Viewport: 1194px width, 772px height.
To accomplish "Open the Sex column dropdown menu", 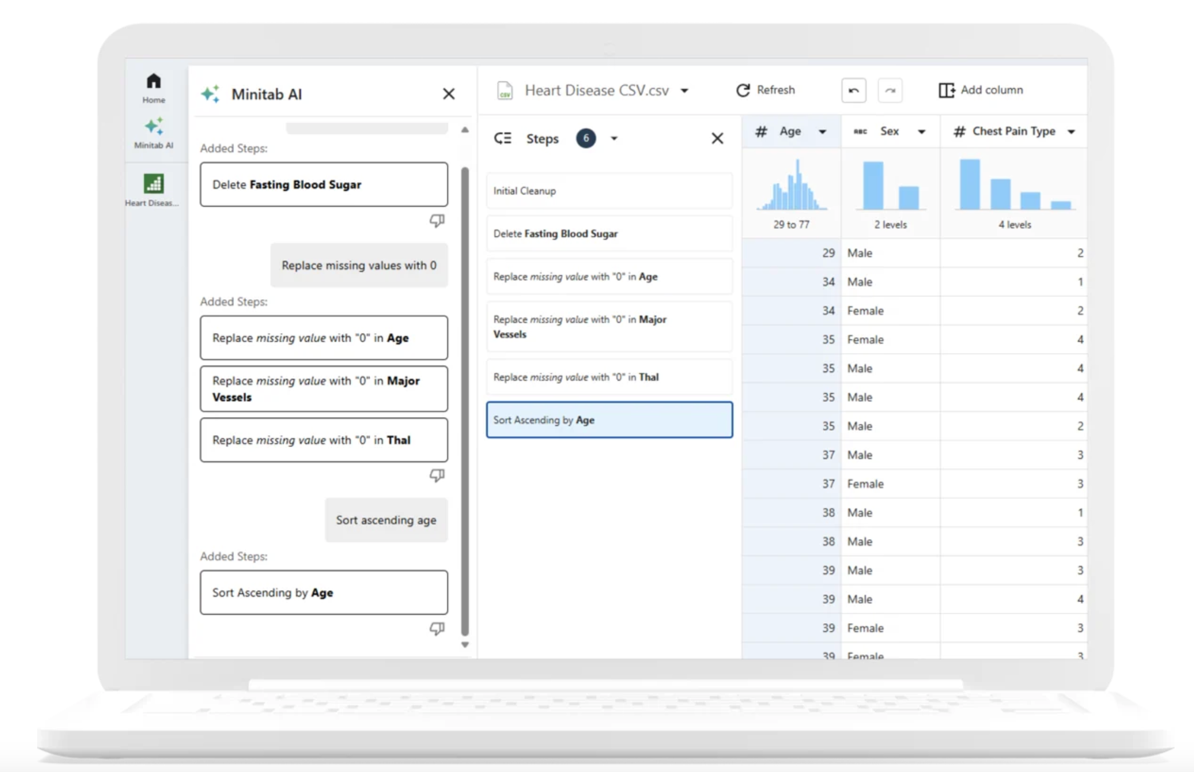I will (922, 132).
